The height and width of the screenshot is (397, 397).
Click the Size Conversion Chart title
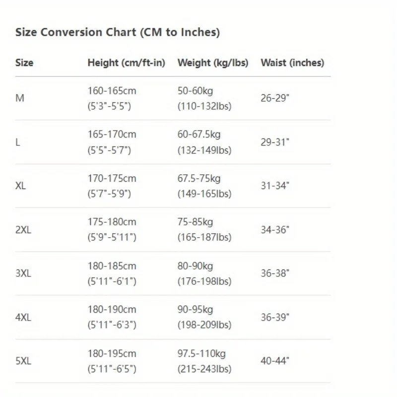[x=118, y=33]
